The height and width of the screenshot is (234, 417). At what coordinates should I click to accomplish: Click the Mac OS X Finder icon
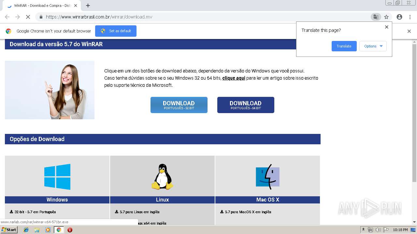267,177
